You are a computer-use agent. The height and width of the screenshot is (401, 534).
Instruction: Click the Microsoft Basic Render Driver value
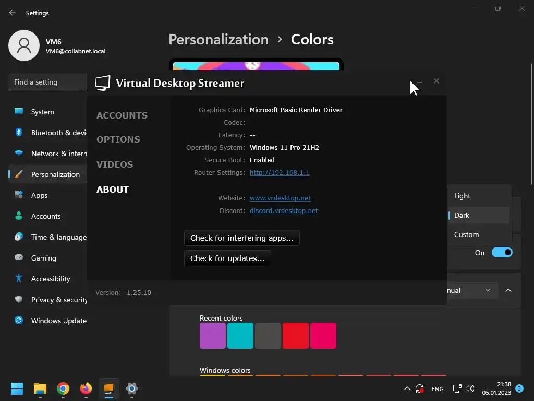click(x=296, y=110)
